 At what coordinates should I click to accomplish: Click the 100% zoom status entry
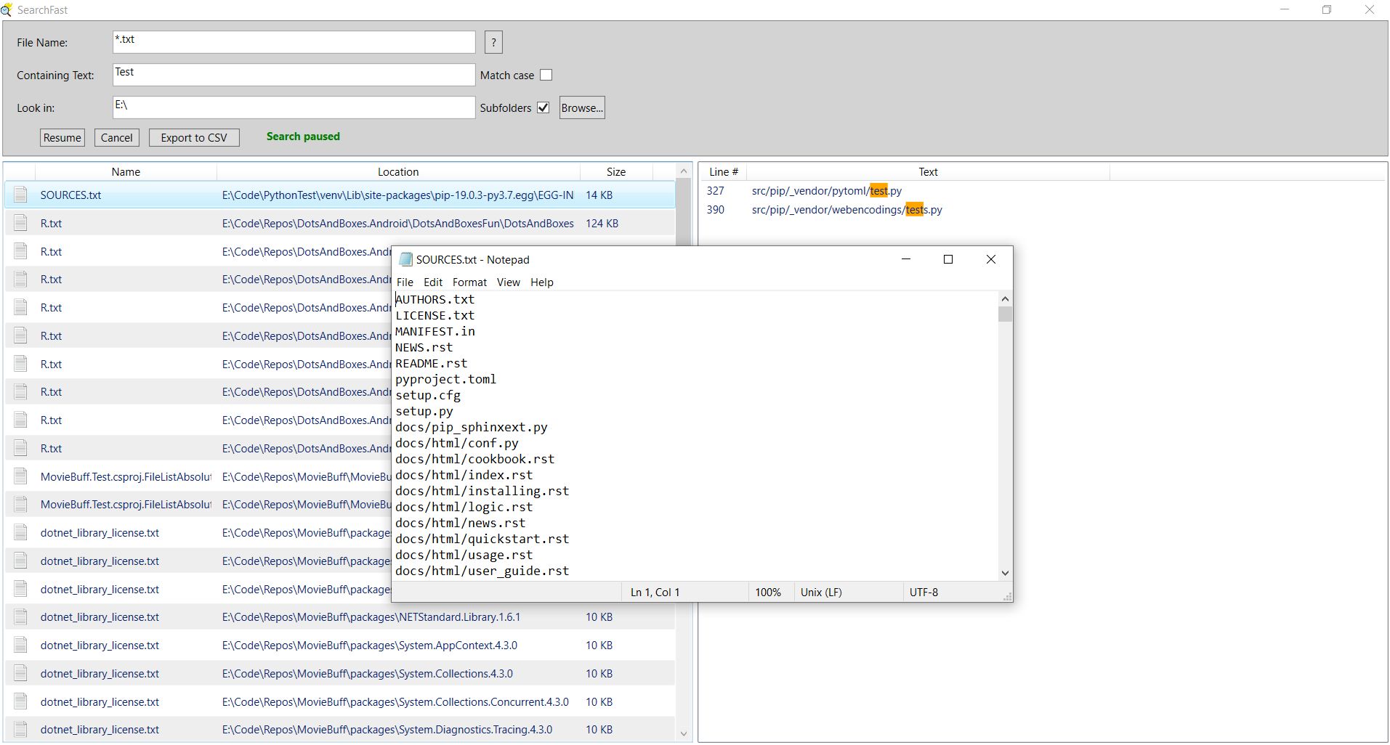pos(767,593)
